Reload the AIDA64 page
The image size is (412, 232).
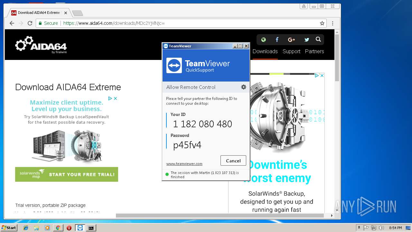[30, 23]
